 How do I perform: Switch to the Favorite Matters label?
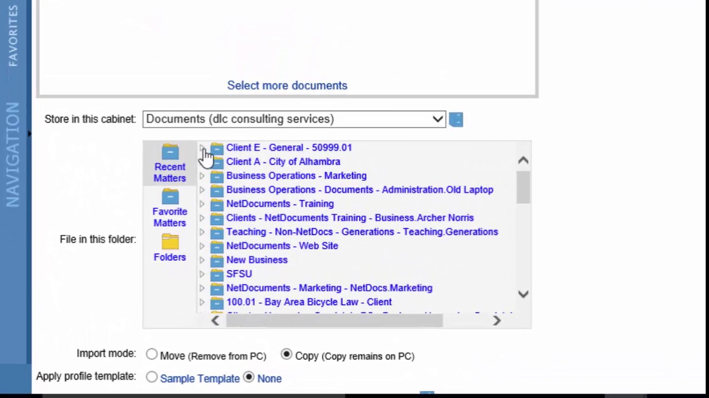[x=169, y=217]
